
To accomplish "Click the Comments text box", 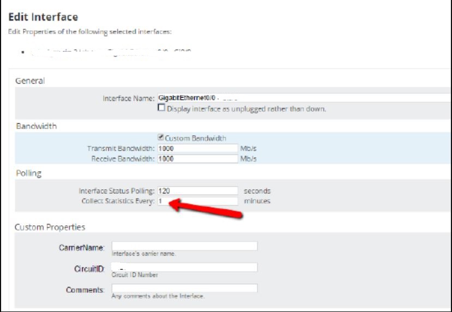I will tap(184, 288).
